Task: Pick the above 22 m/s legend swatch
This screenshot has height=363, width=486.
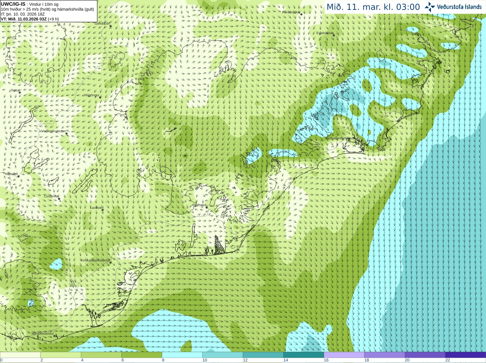Action: click(465, 355)
